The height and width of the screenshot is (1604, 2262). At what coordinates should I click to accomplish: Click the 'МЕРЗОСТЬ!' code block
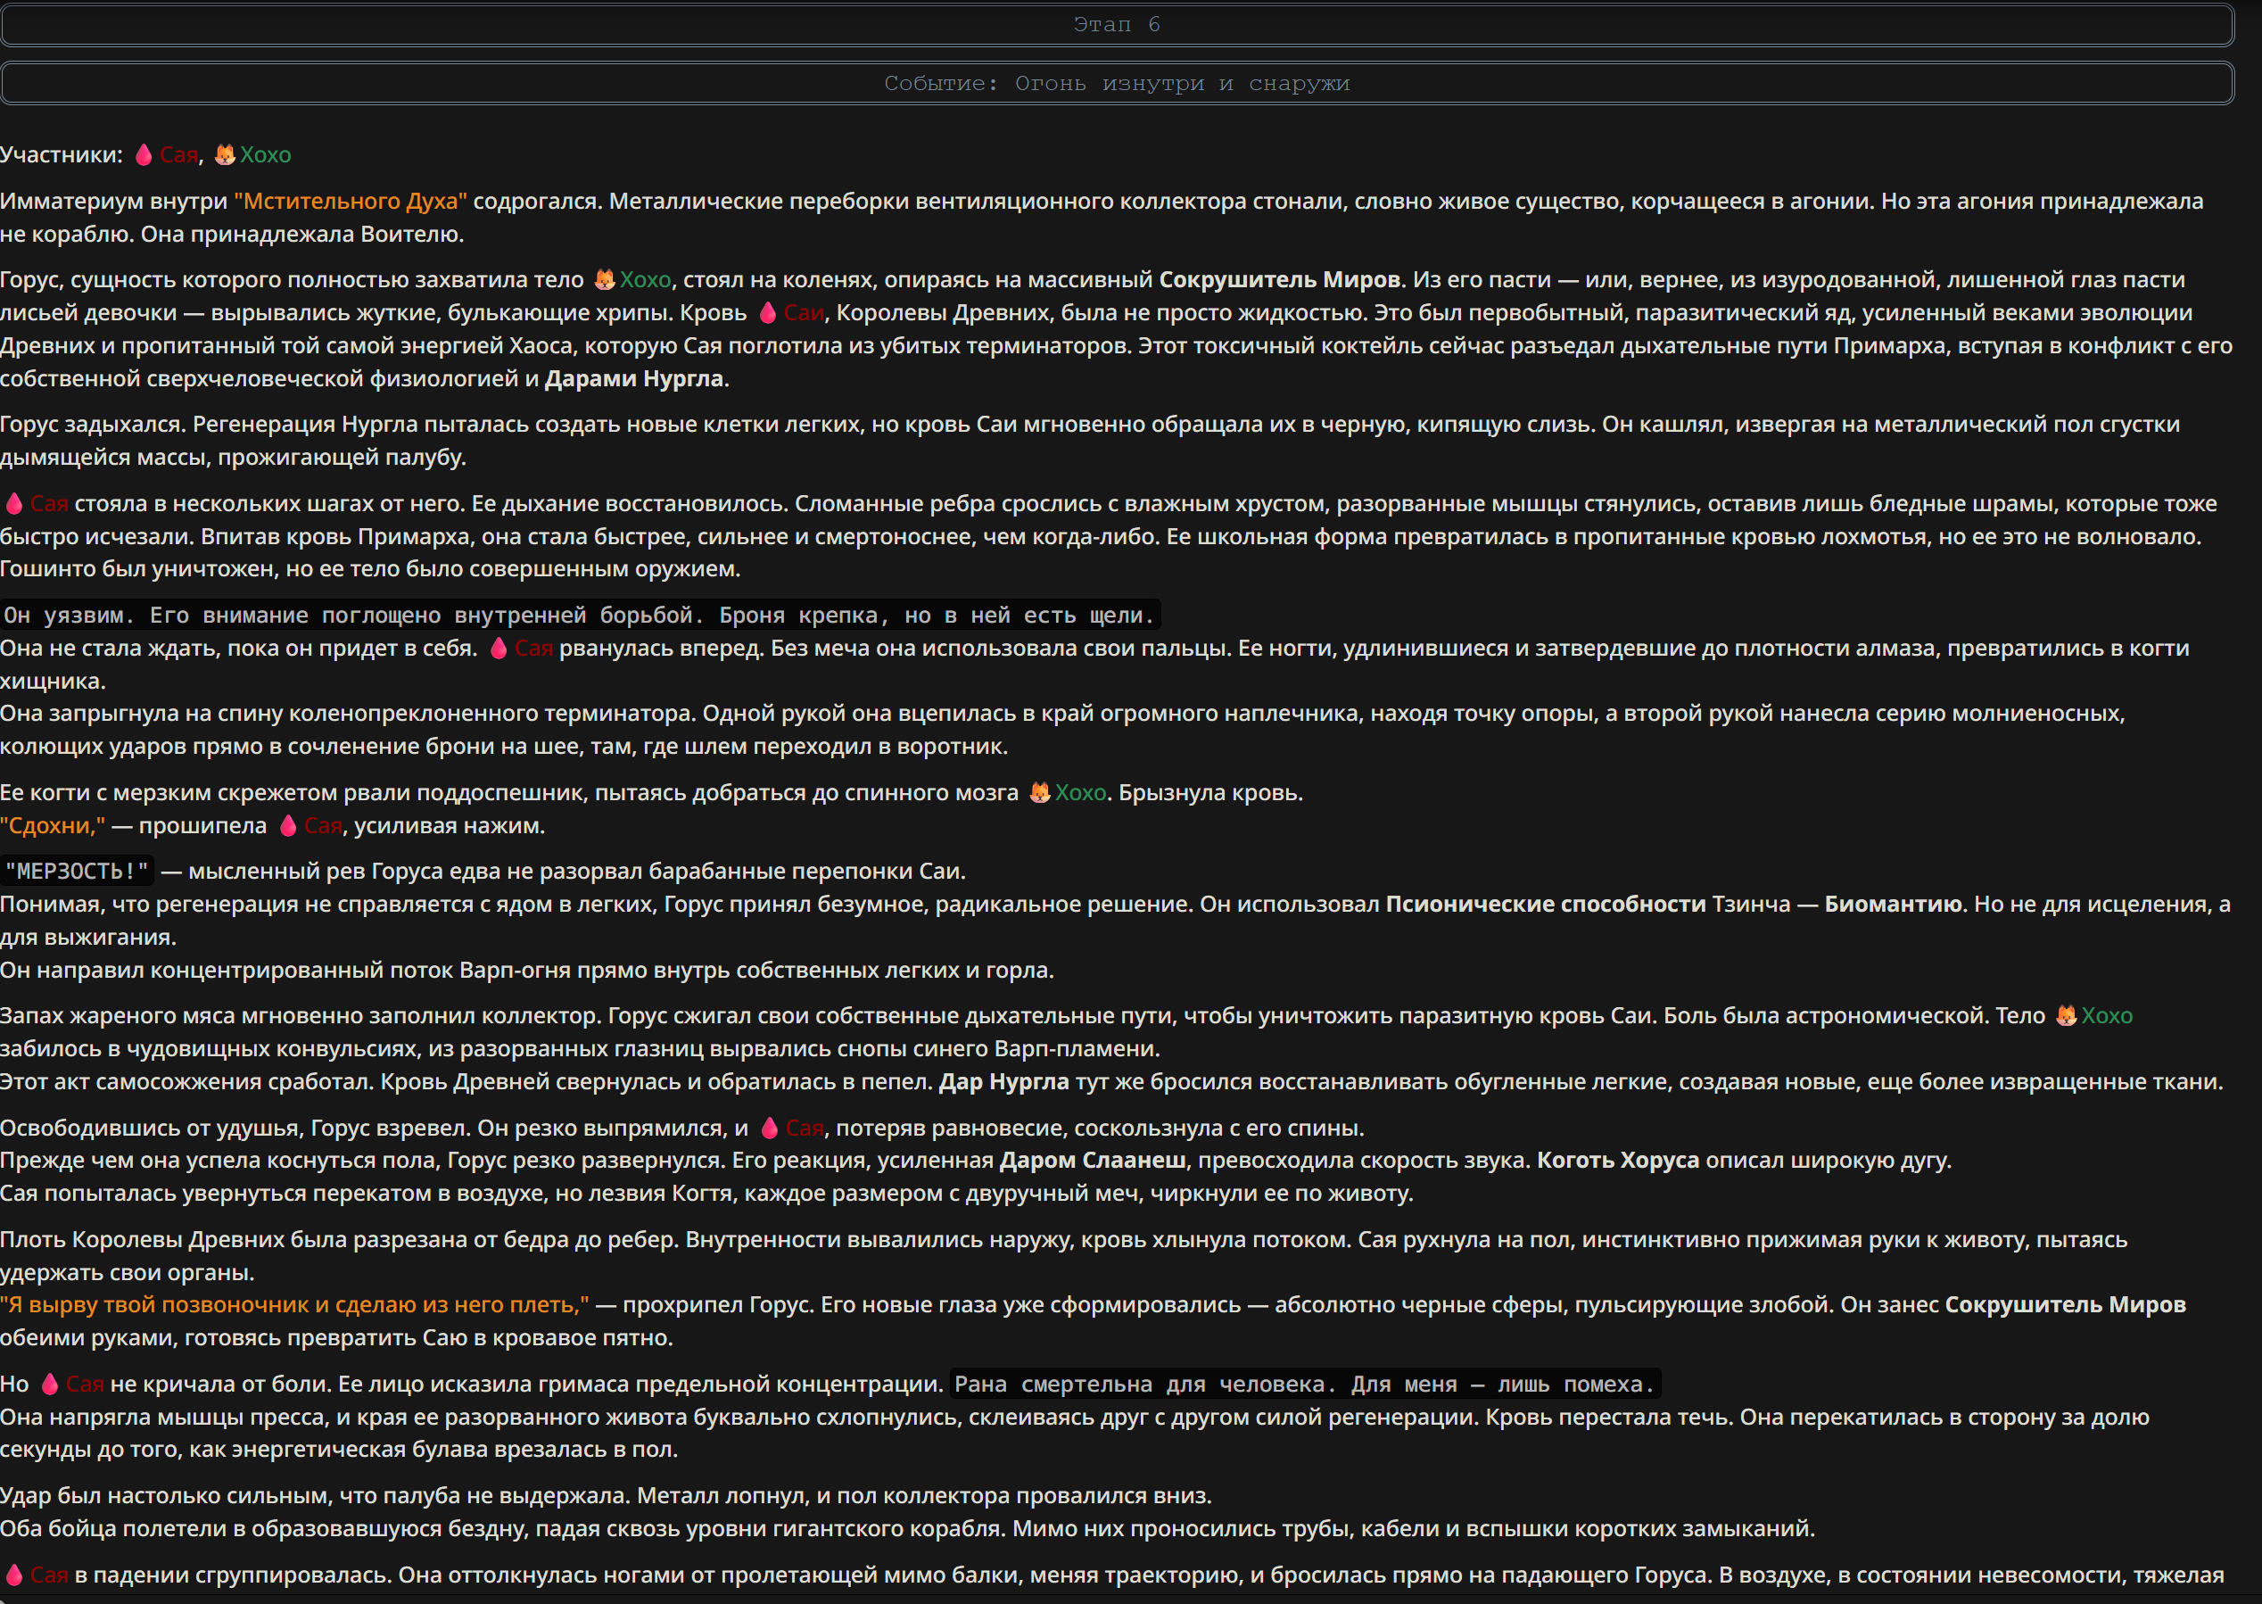pos(77,871)
